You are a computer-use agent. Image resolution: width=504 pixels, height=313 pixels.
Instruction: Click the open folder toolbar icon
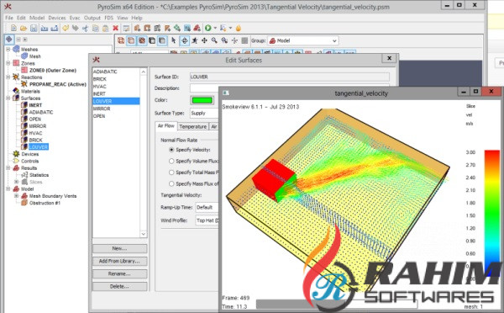[24, 29]
